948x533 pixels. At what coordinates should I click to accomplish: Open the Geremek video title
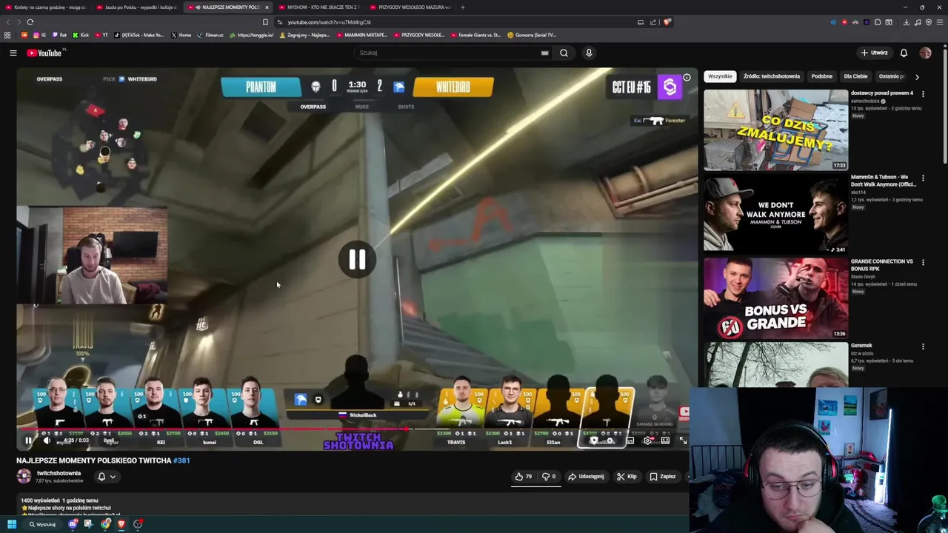coord(861,345)
